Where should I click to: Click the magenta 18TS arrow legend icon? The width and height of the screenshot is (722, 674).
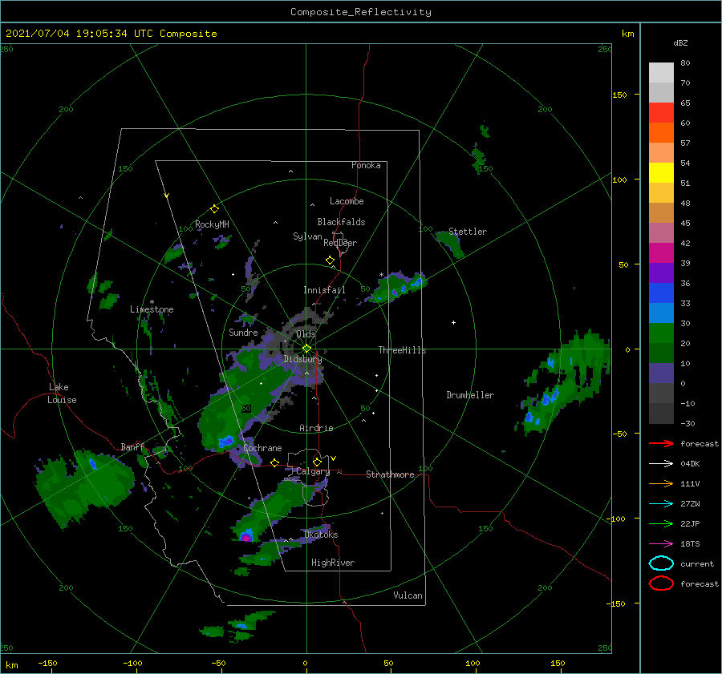click(661, 544)
